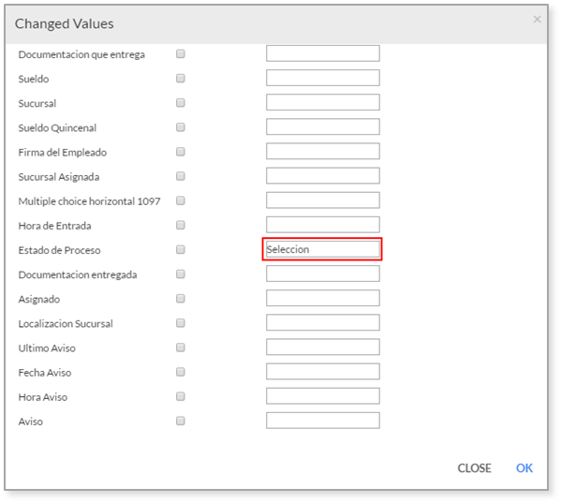The width and height of the screenshot is (561, 503).
Task: Click the Documentacion entregada input box
Action: coord(323,274)
